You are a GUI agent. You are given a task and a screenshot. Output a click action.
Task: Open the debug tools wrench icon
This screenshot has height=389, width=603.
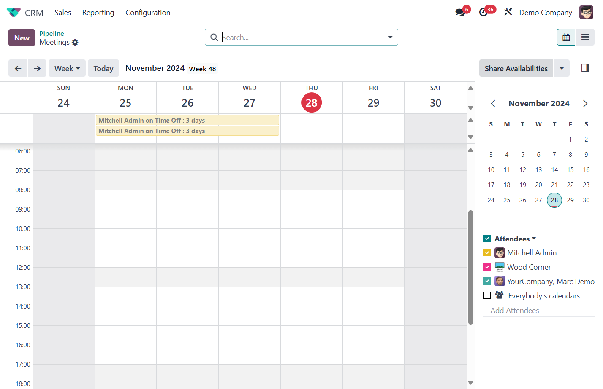click(x=508, y=12)
